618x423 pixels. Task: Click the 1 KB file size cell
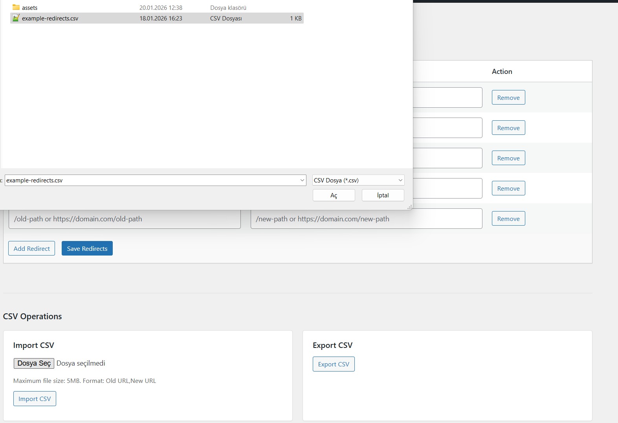296,18
